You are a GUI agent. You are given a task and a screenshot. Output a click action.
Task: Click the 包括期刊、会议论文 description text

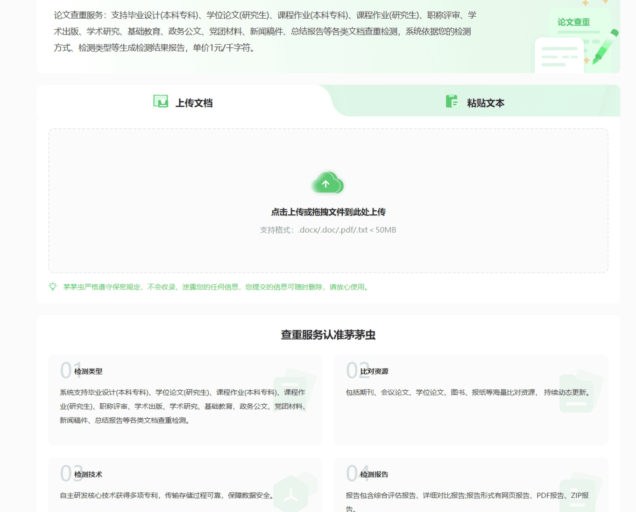tap(469, 393)
